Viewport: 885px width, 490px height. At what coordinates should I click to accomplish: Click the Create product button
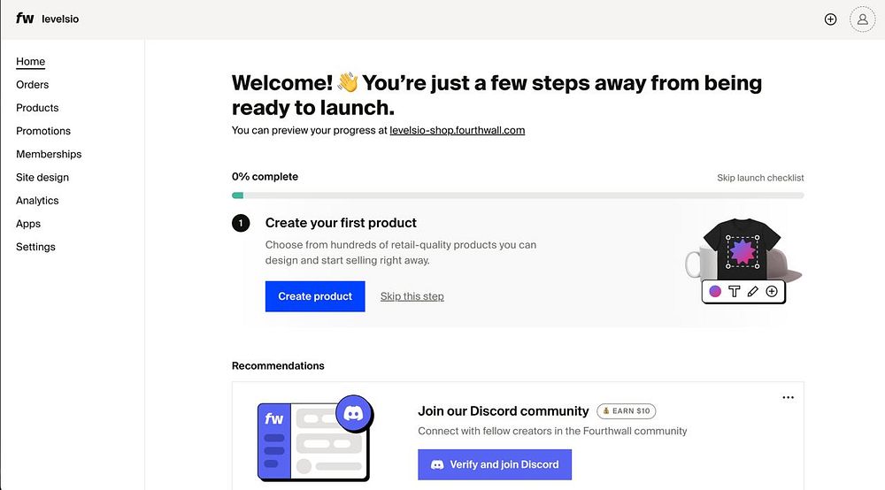pos(315,296)
